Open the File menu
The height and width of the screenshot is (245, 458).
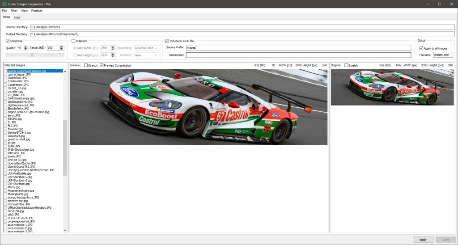click(x=4, y=11)
